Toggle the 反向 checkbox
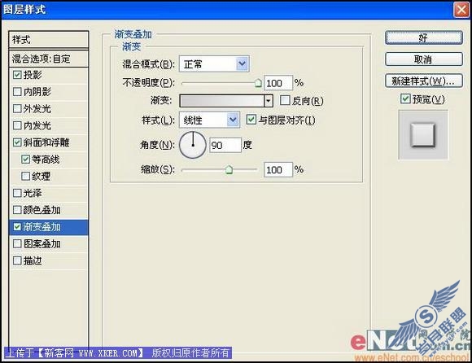Screen dimensions: 472x363 (285, 101)
